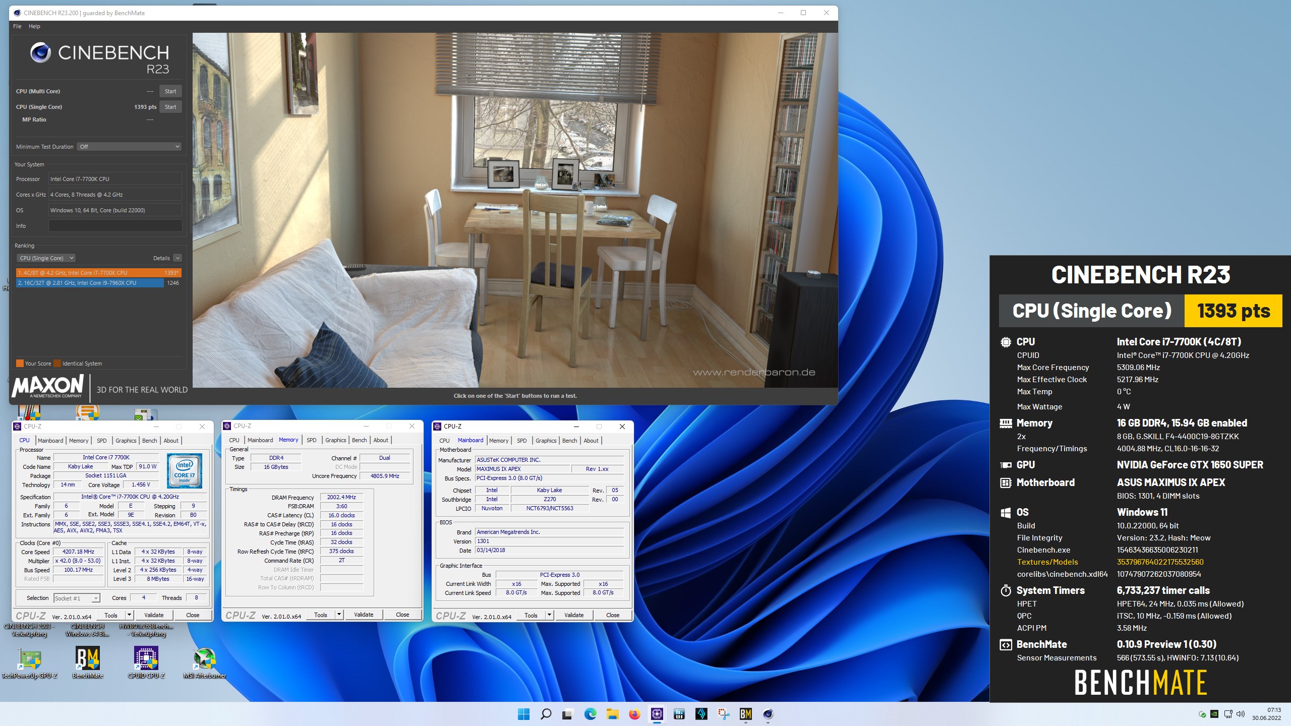Open the Socket #1 selection dropdown
The height and width of the screenshot is (726, 1291).
point(77,598)
